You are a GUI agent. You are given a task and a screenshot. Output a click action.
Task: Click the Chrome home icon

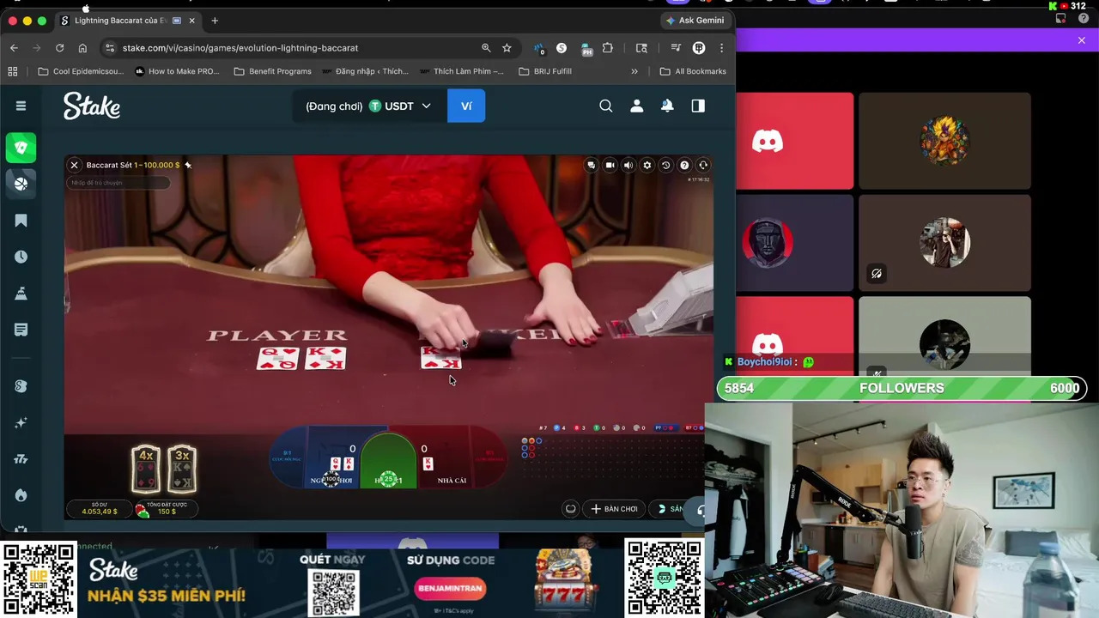[82, 48]
